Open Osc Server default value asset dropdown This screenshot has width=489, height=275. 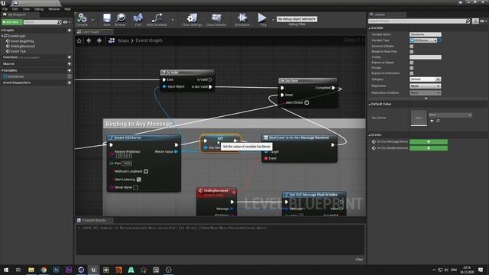point(450,115)
